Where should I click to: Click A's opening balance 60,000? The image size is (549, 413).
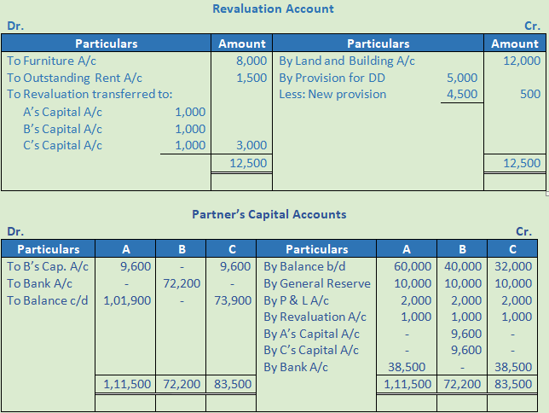coord(413,267)
